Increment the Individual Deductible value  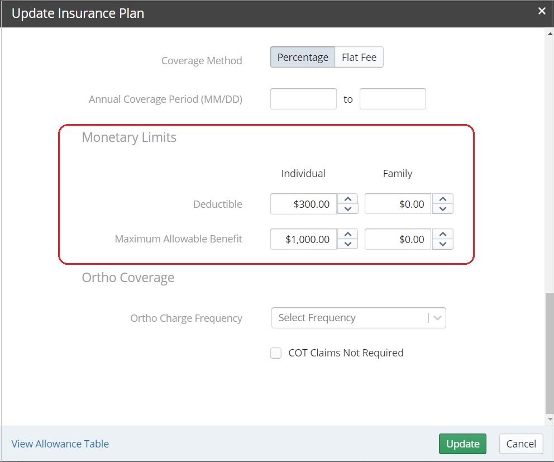(347, 200)
